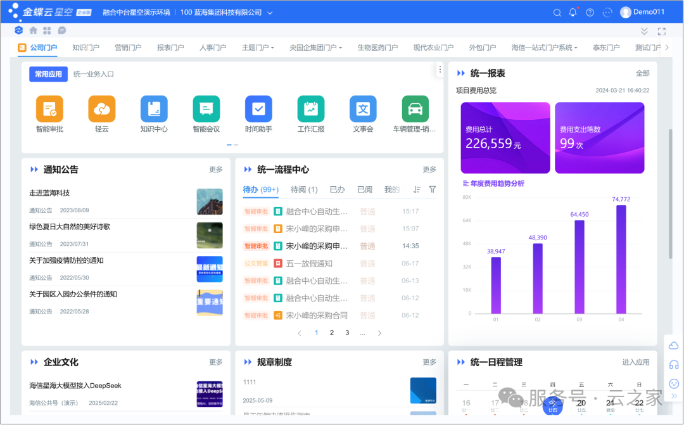Open the 智能会议 application
The height and width of the screenshot is (425, 684).
206,108
